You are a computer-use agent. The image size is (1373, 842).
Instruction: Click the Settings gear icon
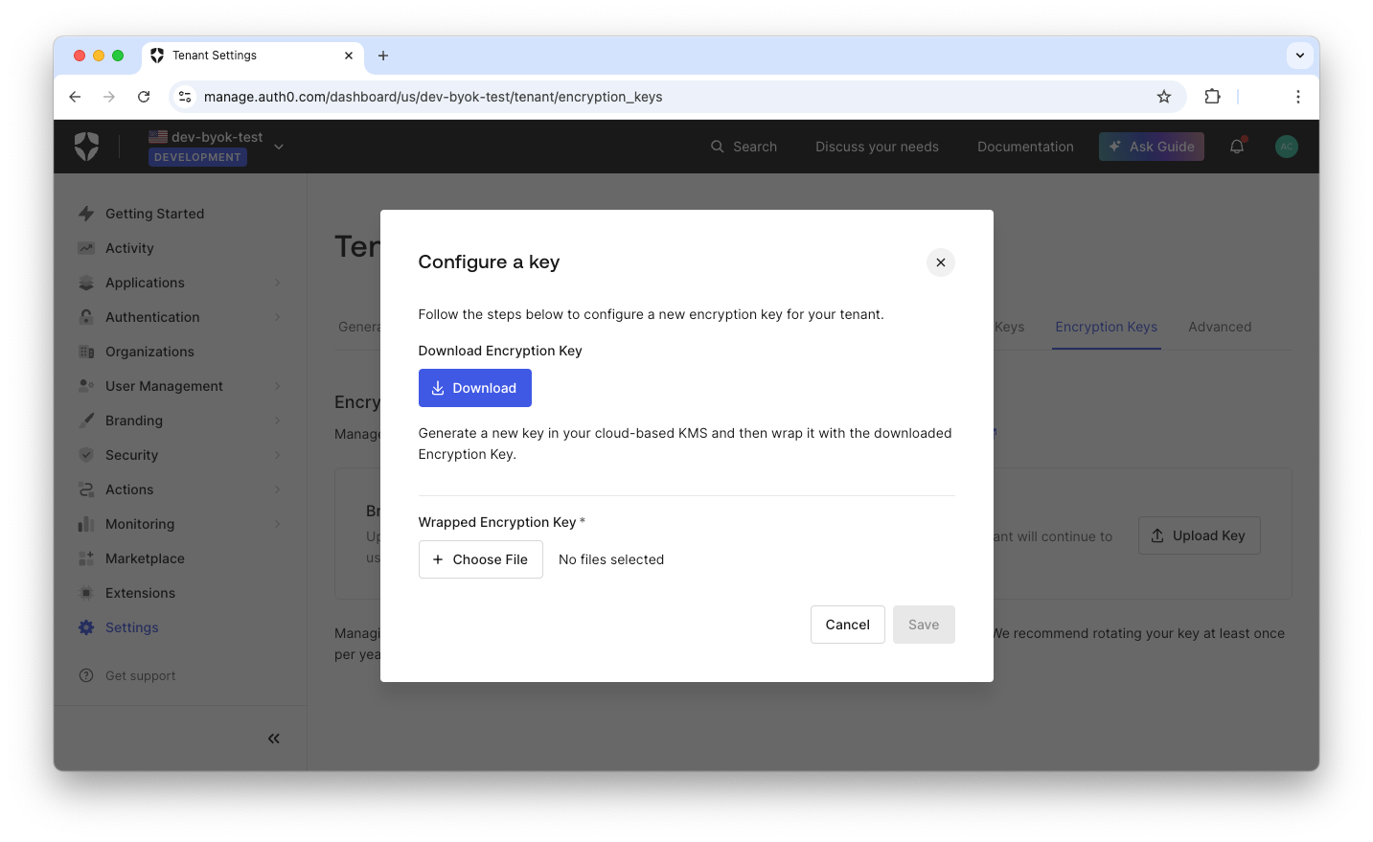[x=86, y=627]
